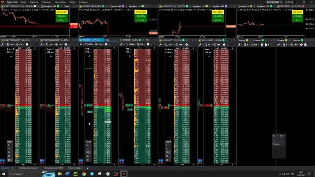
Task: Select the highlighted blue IPUSDT order book tab
Action: (91, 40)
